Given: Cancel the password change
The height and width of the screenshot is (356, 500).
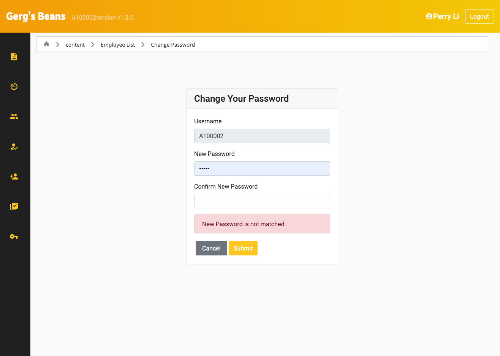Looking at the screenshot, I should point(211,248).
